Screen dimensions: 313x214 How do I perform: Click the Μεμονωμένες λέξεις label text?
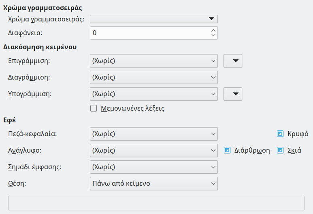[132, 108]
